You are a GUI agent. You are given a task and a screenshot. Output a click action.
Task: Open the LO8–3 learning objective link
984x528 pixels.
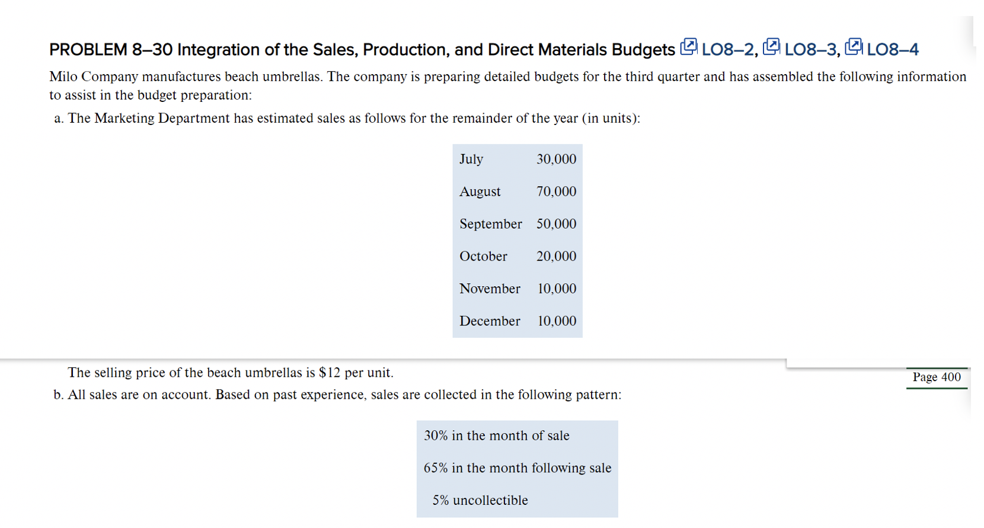[x=811, y=50]
